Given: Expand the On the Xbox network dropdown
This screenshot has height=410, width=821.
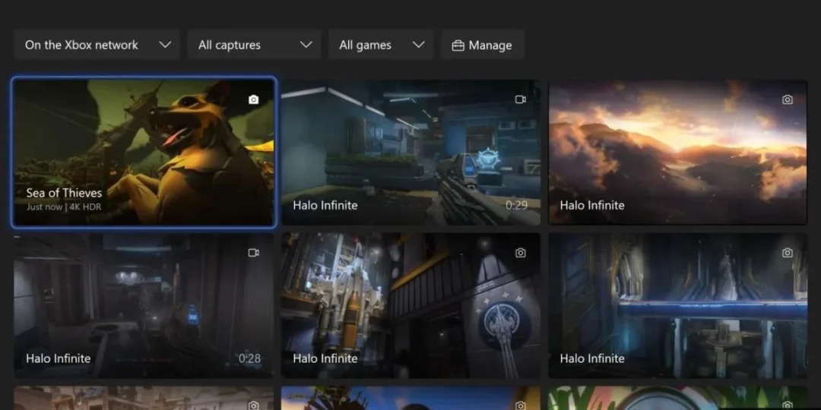Looking at the screenshot, I should (97, 45).
